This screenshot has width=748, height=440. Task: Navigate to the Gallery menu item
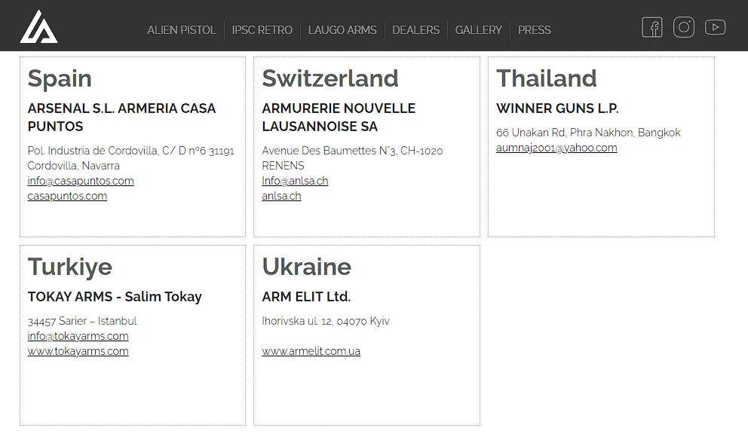478,30
